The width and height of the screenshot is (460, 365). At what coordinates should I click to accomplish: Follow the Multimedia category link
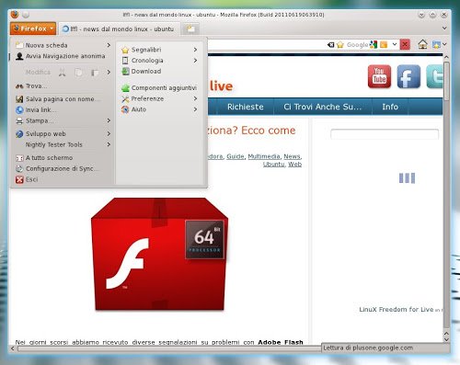coord(264,156)
